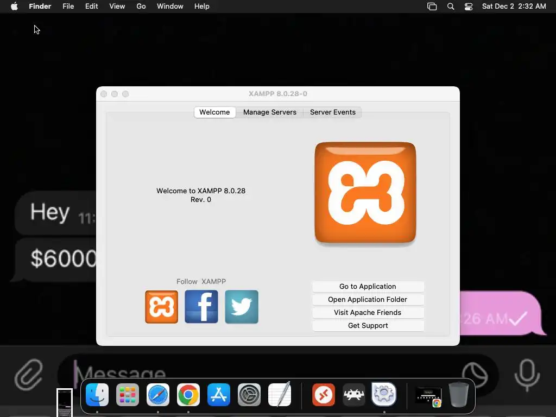Select the Welcome tab
Image resolution: width=556 pixels, height=417 pixels.
[x=214, y=112]
